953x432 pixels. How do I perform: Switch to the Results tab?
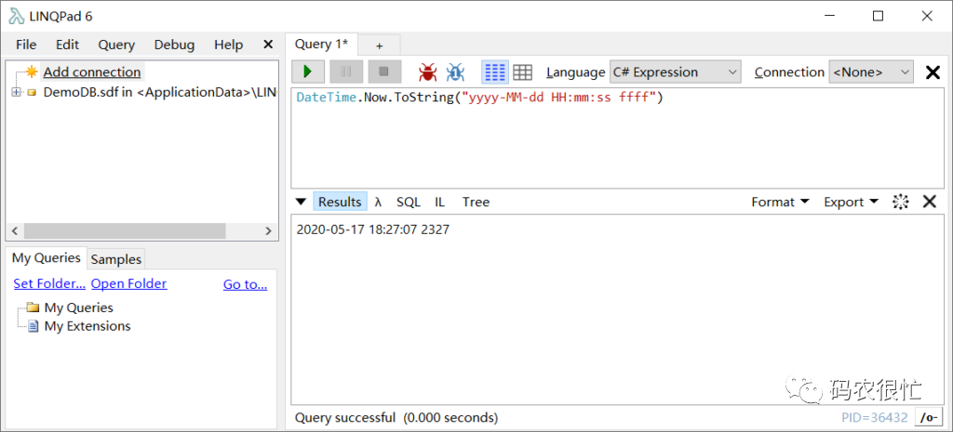(x=341, y=202)
